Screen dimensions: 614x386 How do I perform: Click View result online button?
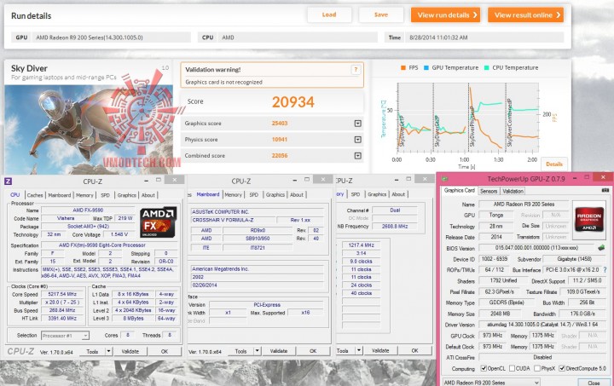pos(525,14)
